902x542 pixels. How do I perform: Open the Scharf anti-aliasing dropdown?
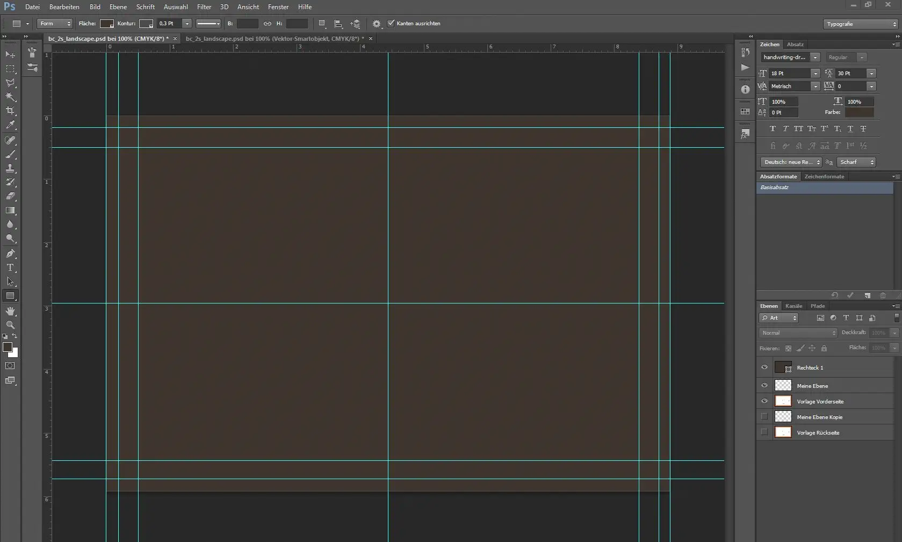pyautogui.click(x=856, y=162)
